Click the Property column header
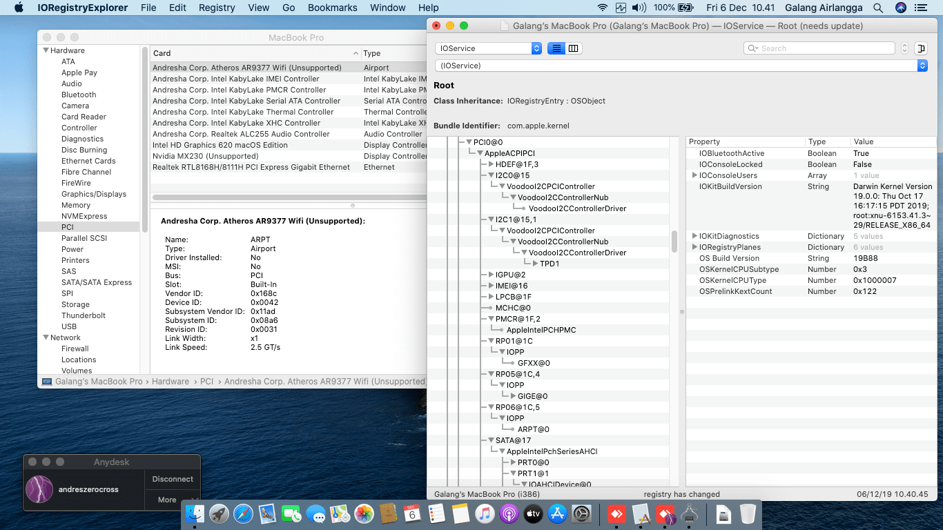The height and width of the screenshot is (530, 943). coord(745,141)
